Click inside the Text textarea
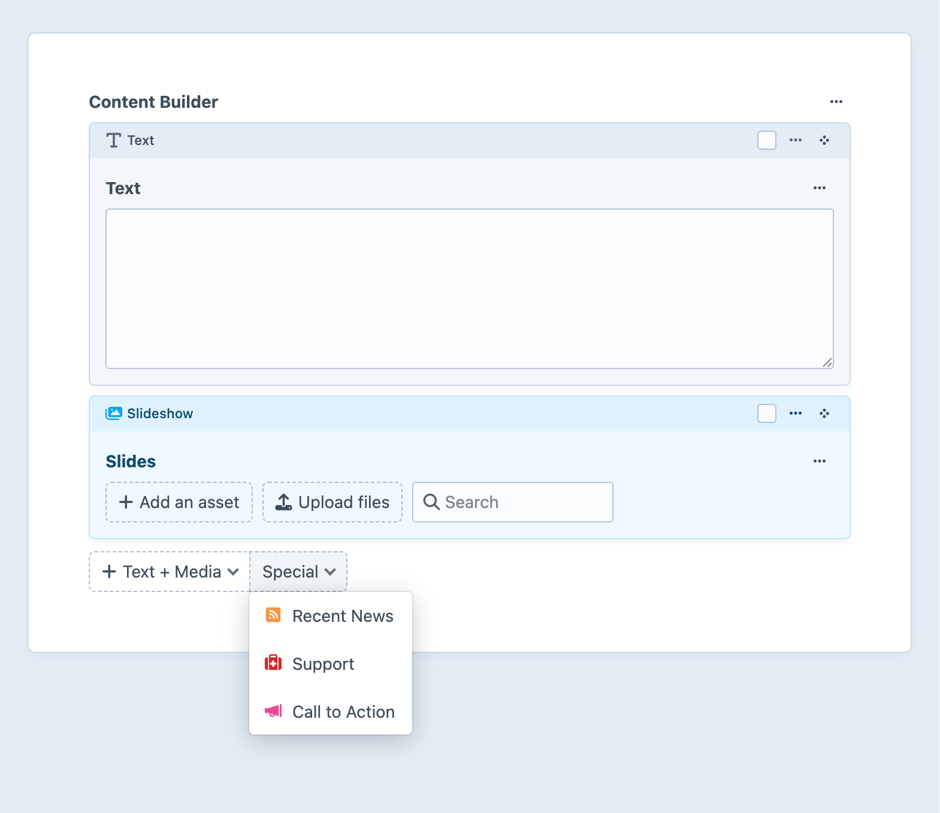The height and width of the screenshot is (813, 940). point(469,288)
